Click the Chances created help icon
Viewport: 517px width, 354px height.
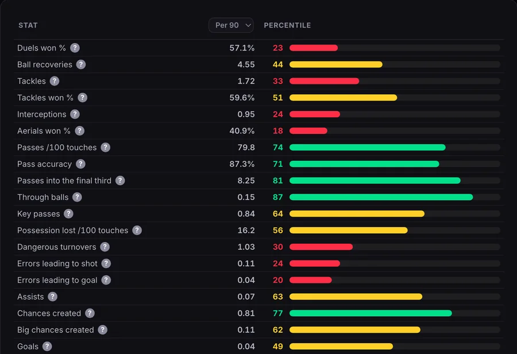tap(90, 313)
